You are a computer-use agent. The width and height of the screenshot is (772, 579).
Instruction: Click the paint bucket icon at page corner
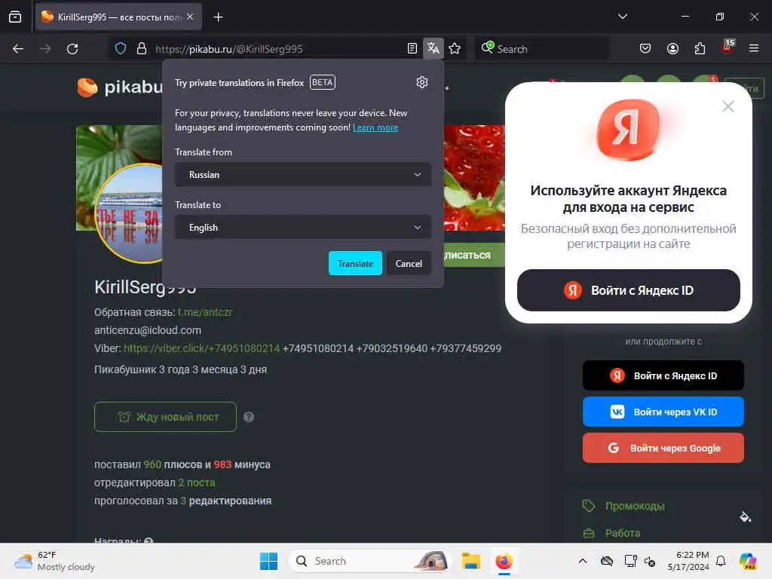click(x=745, y=516)
